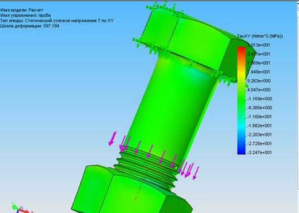Click legend value -2.725e+001
The image size is (299, 213).
(259, 144)
